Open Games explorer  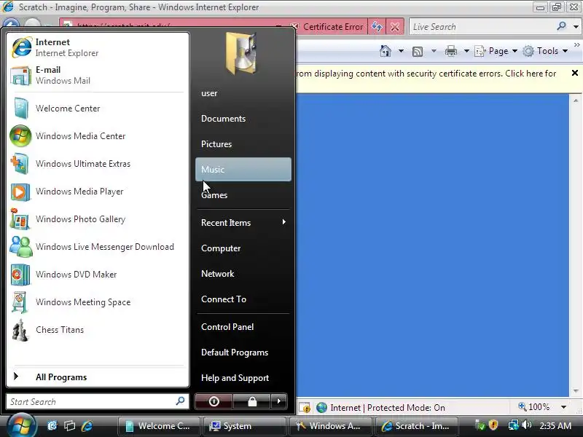coord(243,194)
